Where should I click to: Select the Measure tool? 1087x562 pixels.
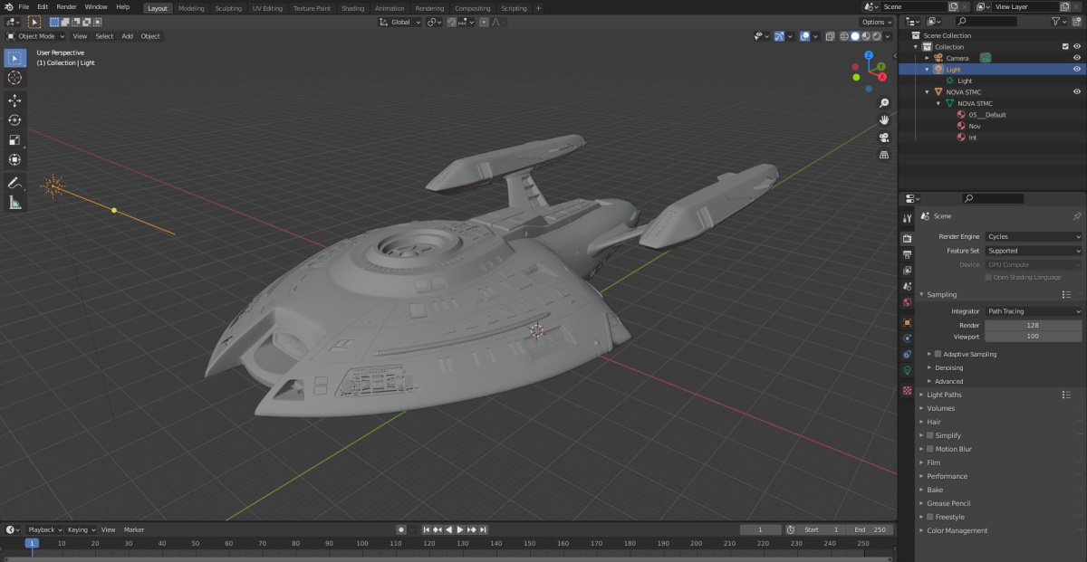(x=14, y=203)
